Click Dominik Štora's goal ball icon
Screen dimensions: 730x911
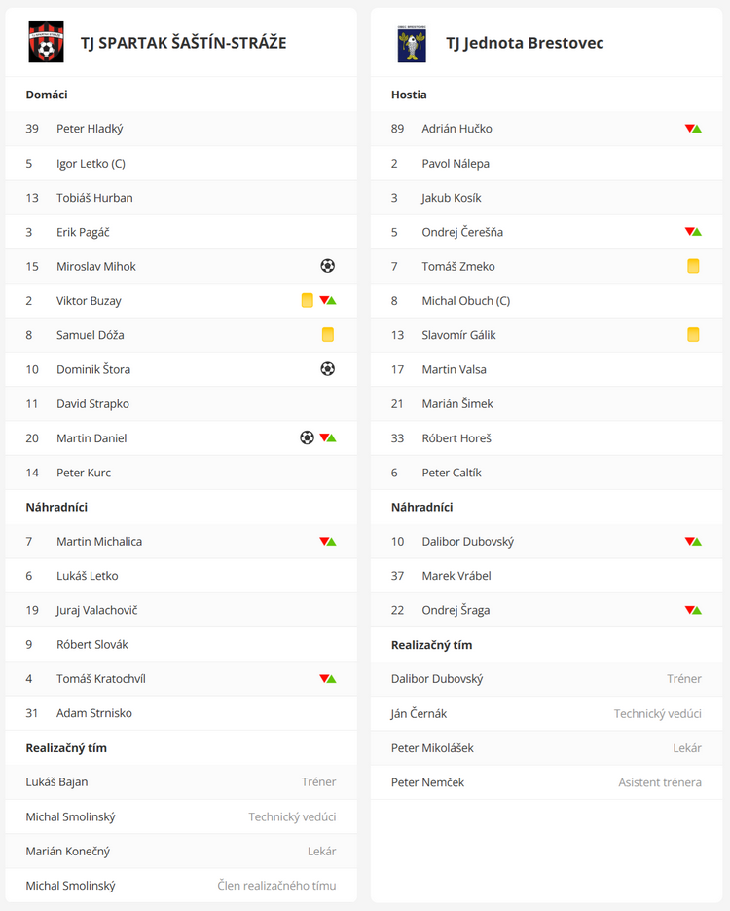click(328, 369)
